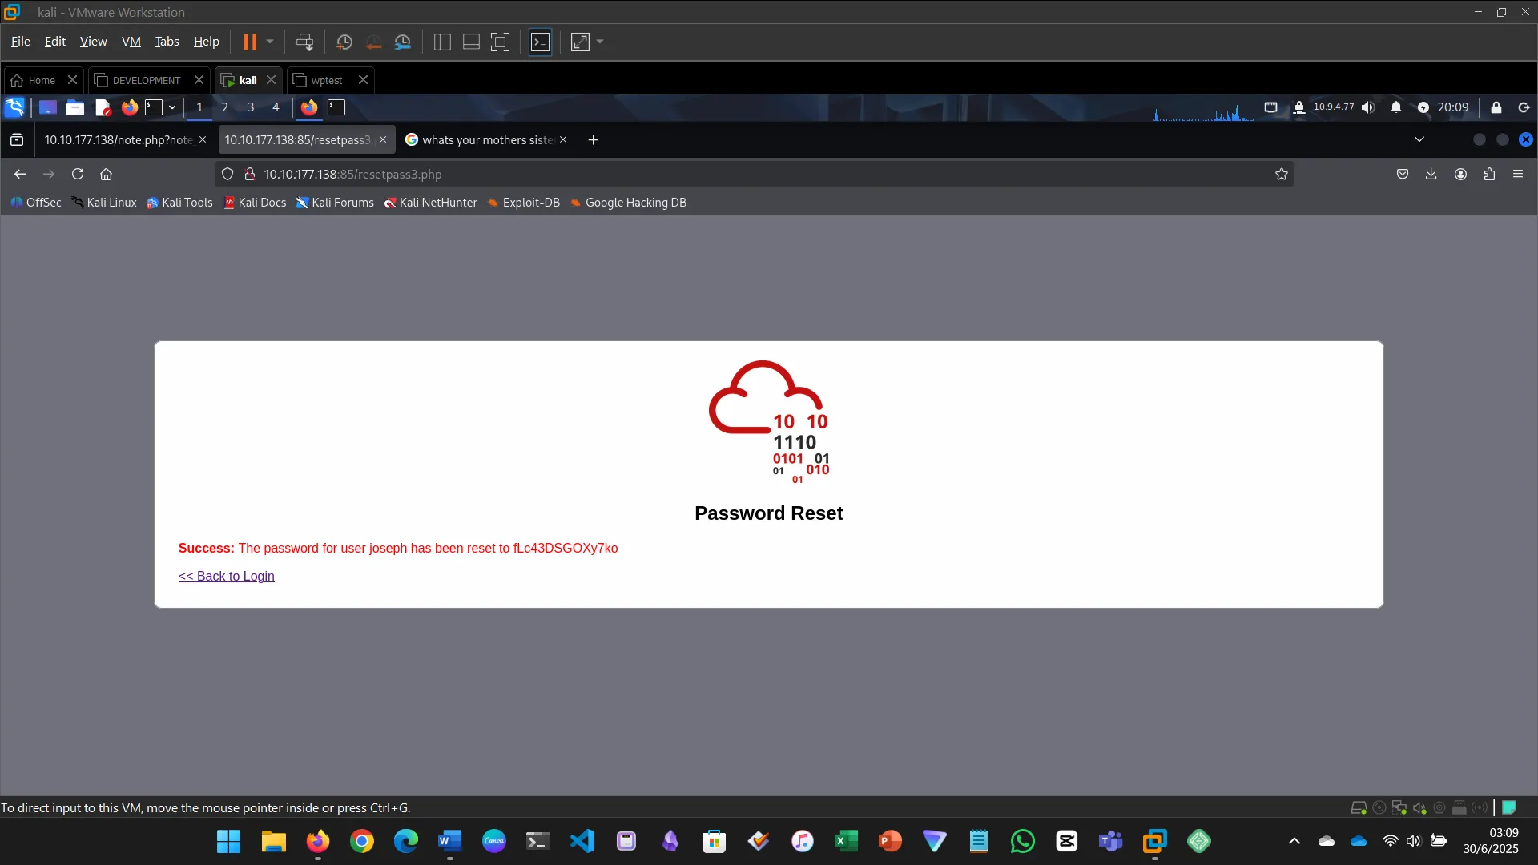
Task: Open the Kali Tools bookmark
Action: click(179, 203)
